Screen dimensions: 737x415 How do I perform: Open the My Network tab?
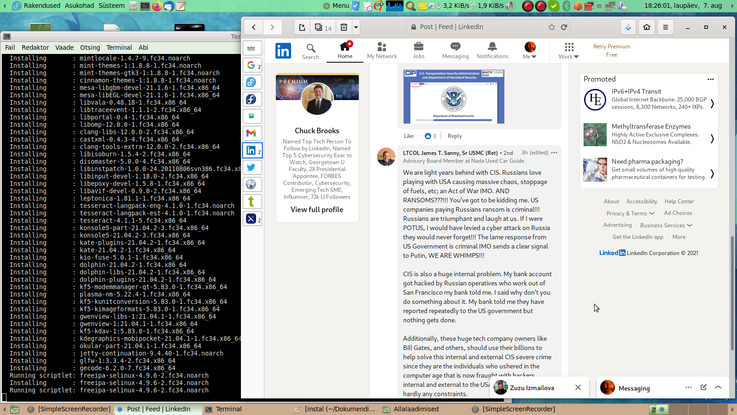pos(382,51)
